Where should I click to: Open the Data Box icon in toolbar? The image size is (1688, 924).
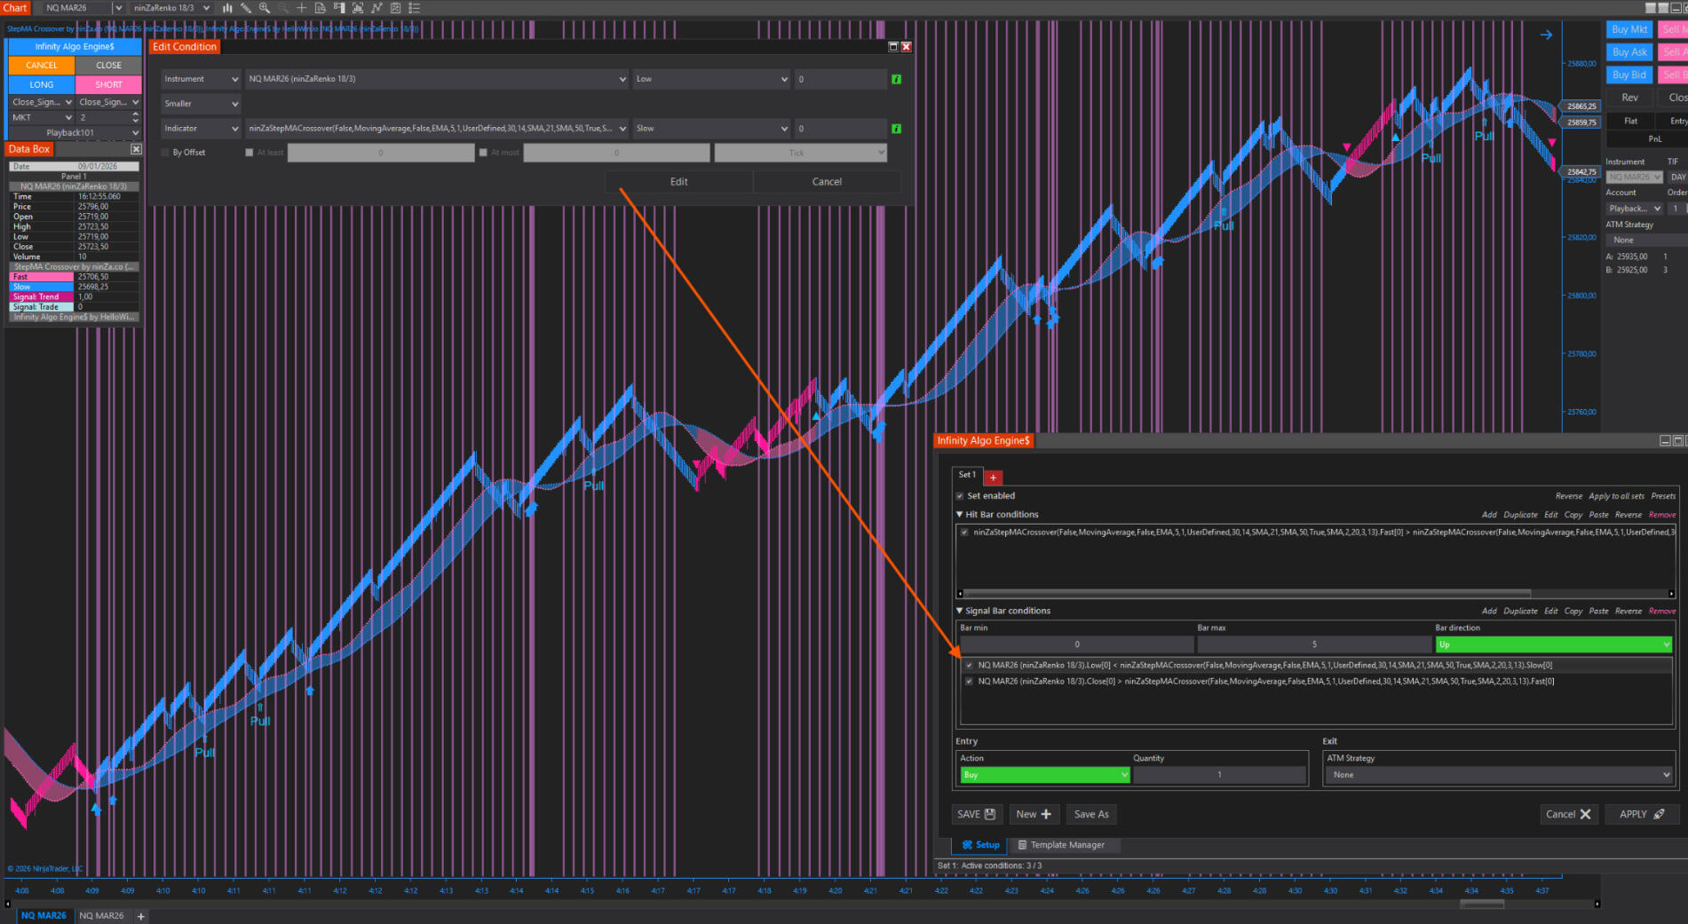(x=320, y=8)
